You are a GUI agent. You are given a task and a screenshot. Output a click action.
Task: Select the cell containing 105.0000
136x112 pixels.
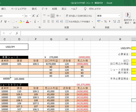[x=19, y=79]
